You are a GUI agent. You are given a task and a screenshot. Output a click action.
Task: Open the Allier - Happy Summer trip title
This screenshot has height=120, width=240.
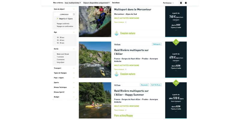131,93
